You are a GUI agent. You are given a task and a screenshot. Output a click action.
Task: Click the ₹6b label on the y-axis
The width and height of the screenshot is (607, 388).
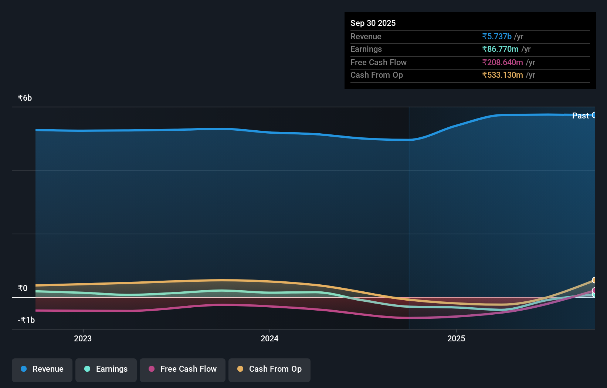pyautogui.click(x=24, y=98)
